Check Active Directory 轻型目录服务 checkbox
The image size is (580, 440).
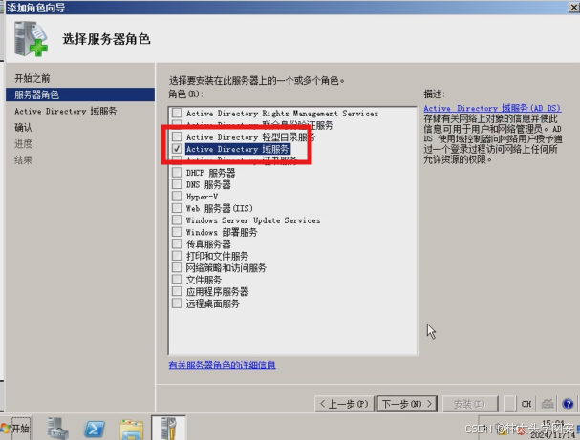[x=177, y=136]
